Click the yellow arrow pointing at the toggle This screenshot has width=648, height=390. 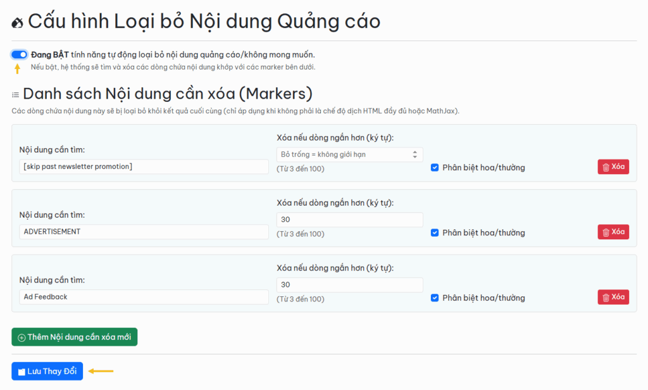18,68
